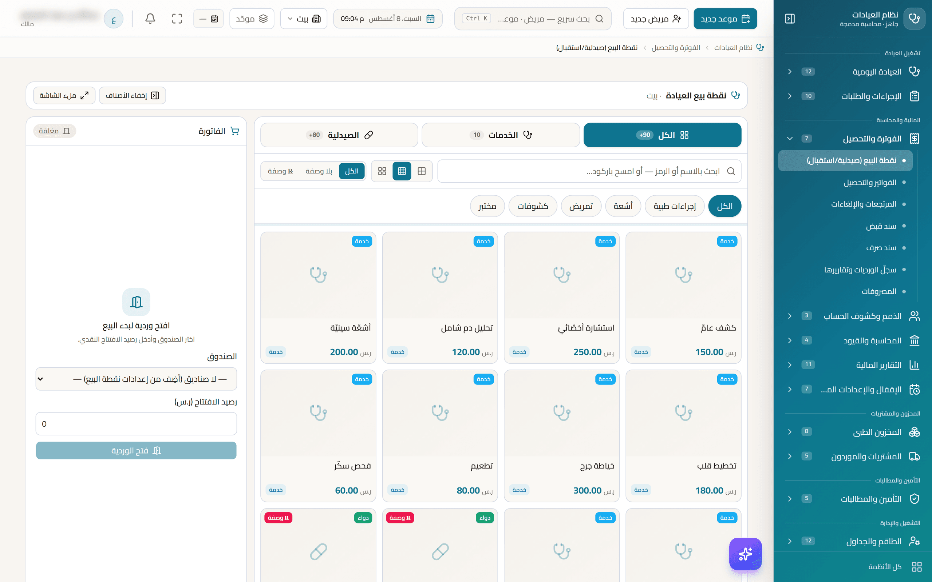Image resolution: width=932 pixels, height=582 pixels.
Task: Click مريض جديد button
Action: click(x=656, y=19)
